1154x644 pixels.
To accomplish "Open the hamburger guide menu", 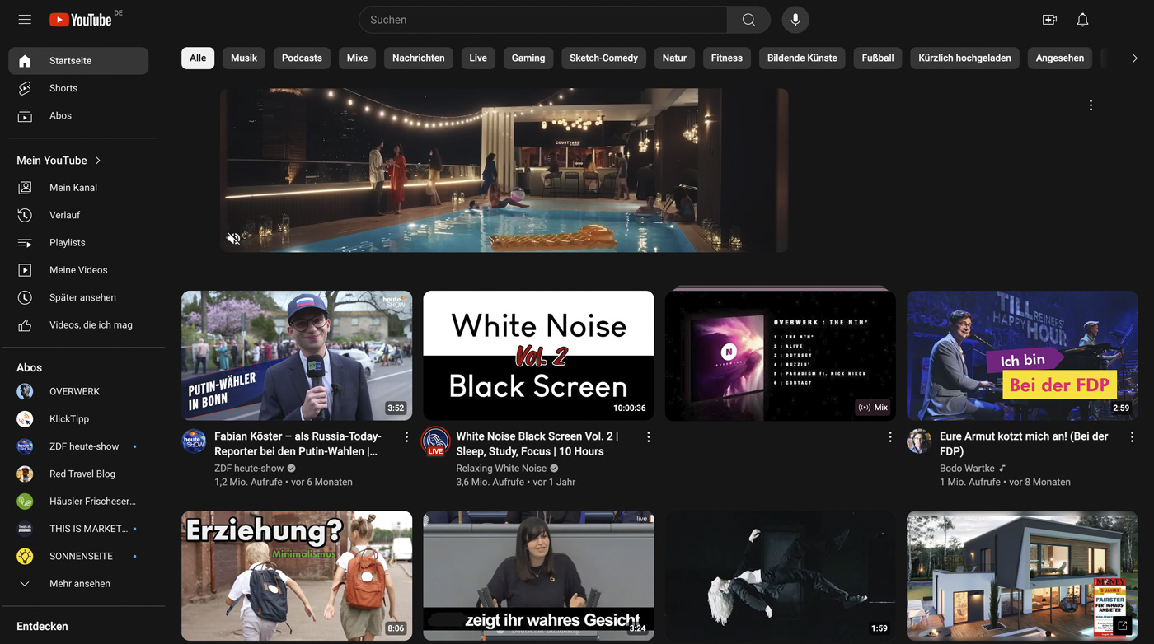I will [25, 20].
